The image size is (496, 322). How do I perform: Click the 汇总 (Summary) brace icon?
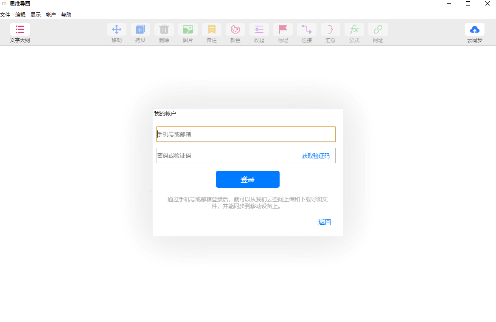click(x=330, y=30)
